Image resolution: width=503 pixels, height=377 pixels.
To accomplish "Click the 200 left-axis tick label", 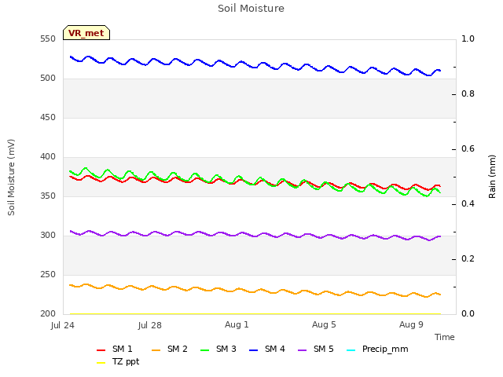I will pos(48,314).
